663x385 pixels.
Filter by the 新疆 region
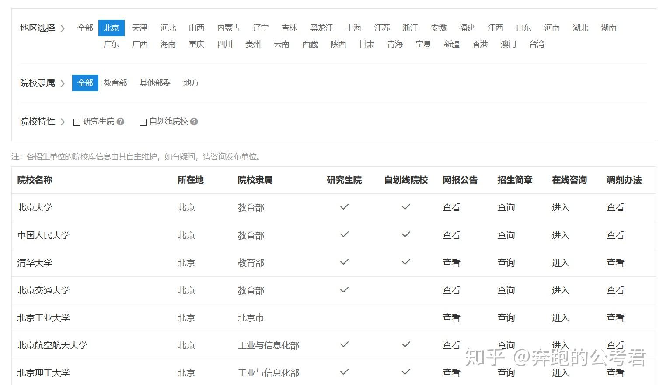coord(451,44)
